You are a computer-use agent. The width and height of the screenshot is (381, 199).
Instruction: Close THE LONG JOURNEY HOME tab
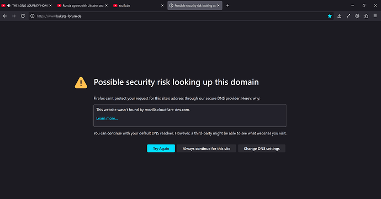pyautogui.click(x=51, y=6)
